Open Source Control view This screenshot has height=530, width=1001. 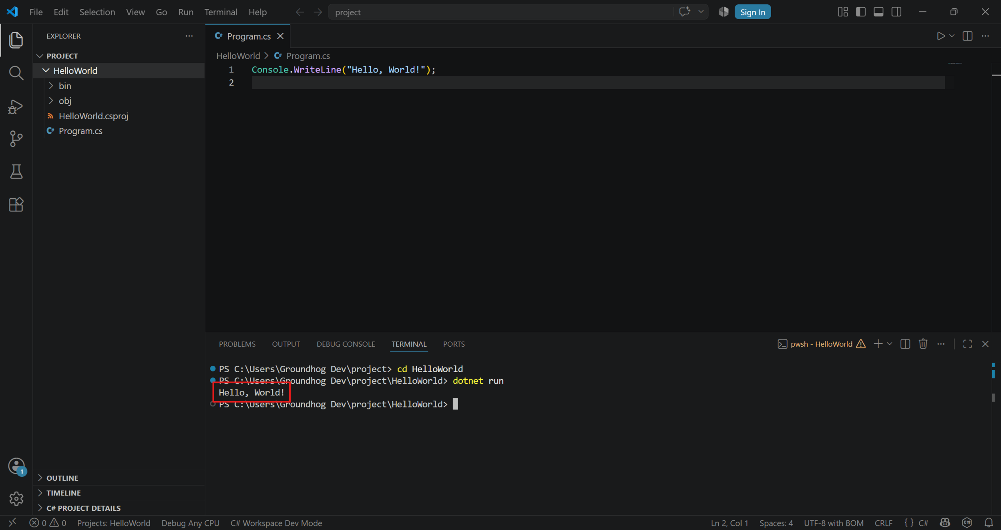[x=16, y=139]
